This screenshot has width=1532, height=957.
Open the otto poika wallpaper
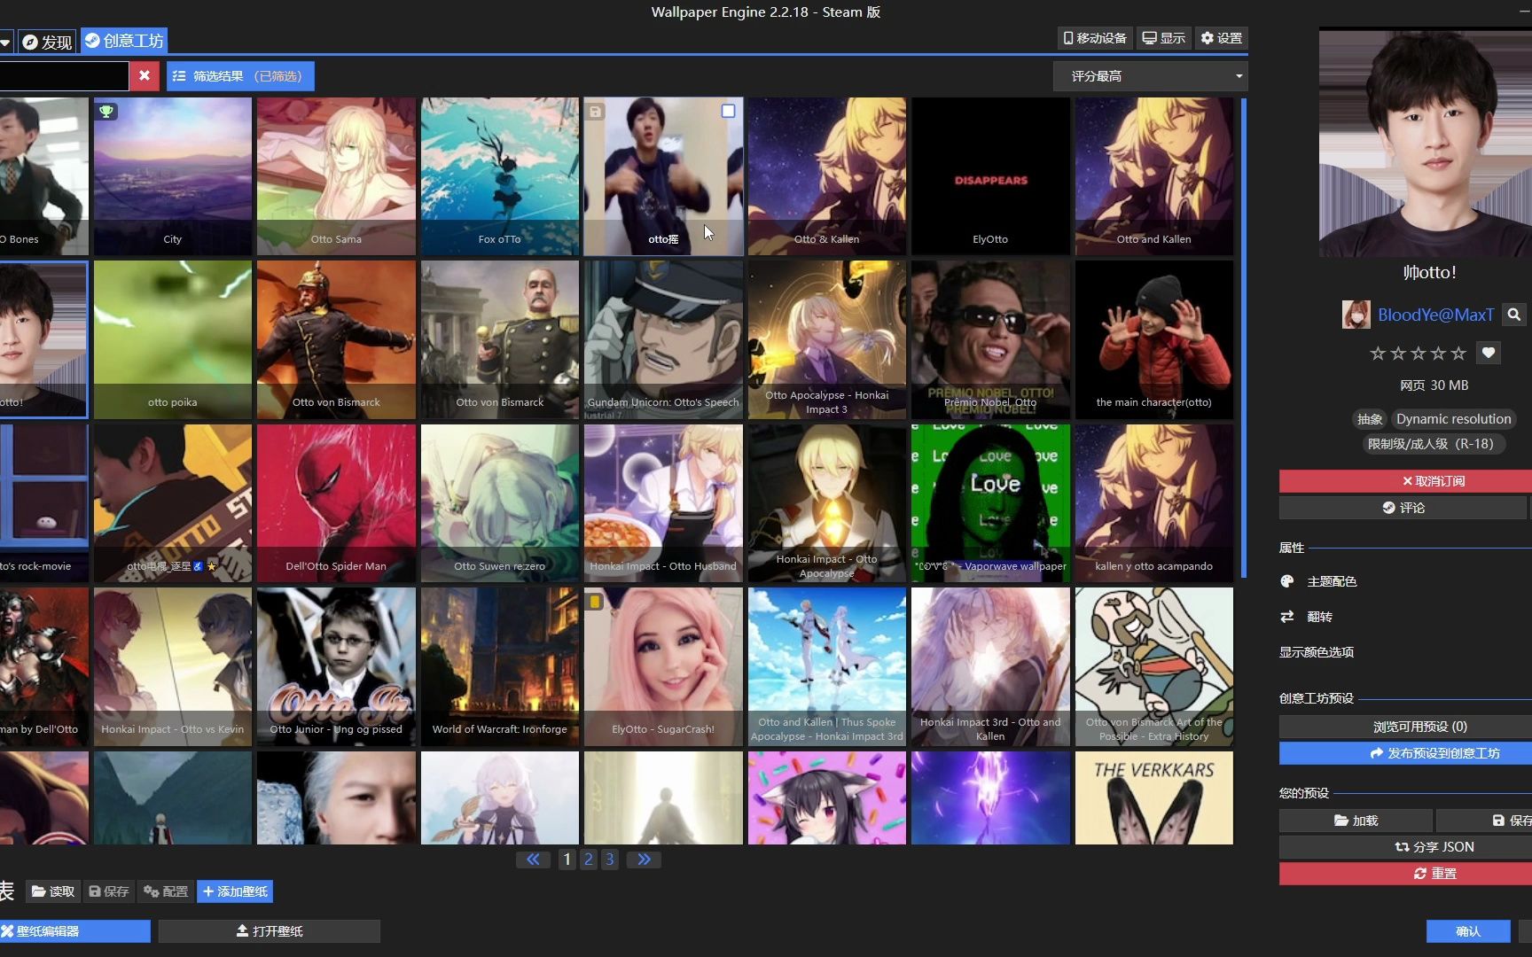pyautogui.click(x=173, y=339)
